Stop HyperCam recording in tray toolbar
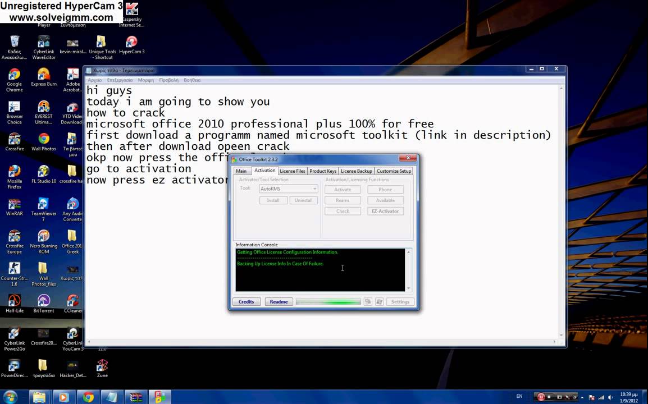Screen dimensions: 648x404 549,397
